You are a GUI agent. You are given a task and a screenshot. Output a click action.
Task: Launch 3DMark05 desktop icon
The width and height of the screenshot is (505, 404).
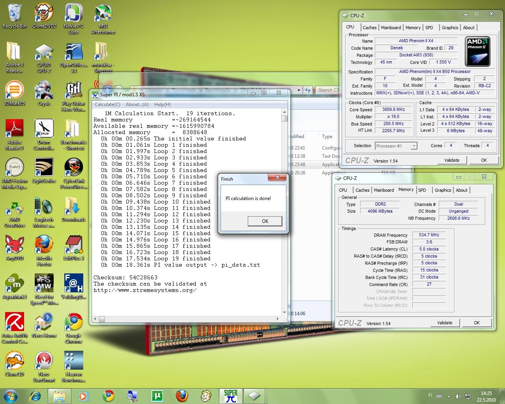[x=15, y=93]
